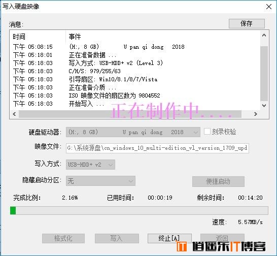Open the 隐藏启动分区 dropdown

click(x=100, y=181)
